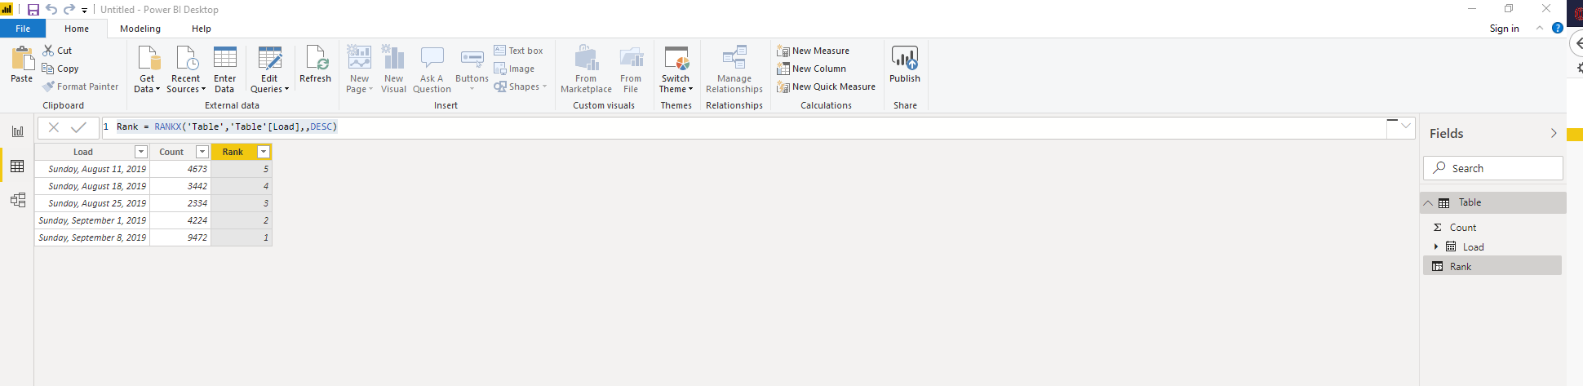Click the Sign in link
Image resolution: width=1583 pixels, height=386 pixels.
pos(1504,29)
